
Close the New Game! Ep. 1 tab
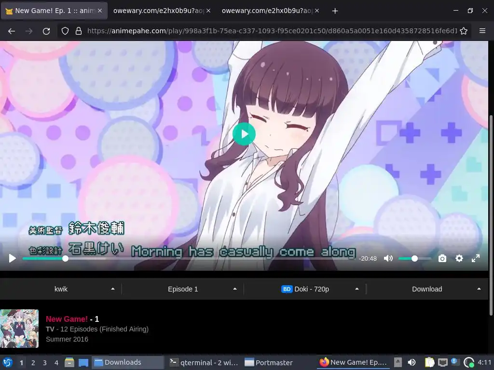[100, 11]
